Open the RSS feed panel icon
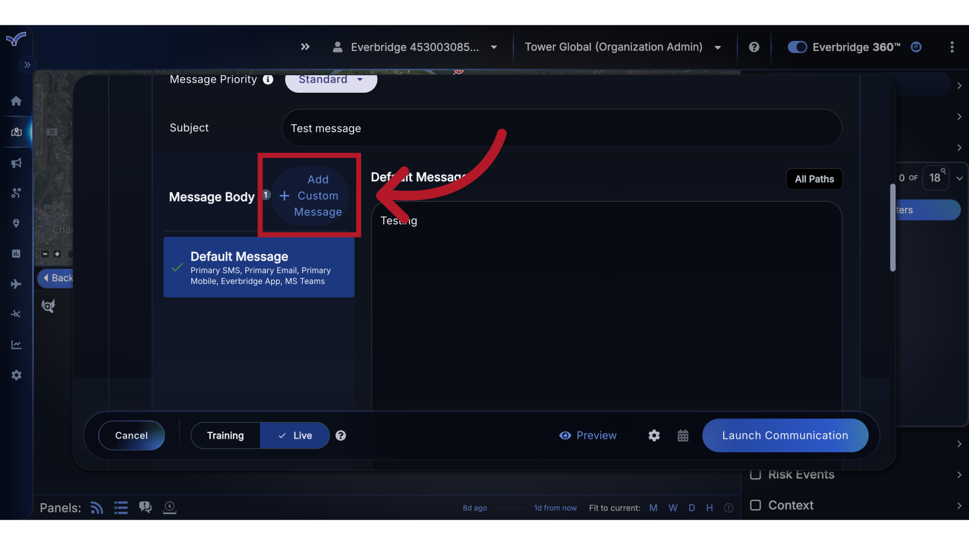The height and width of the screenshot is (545, 969). (x=96, y=508)
